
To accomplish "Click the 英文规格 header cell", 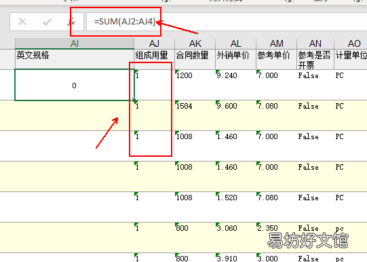I will point(75,59).
